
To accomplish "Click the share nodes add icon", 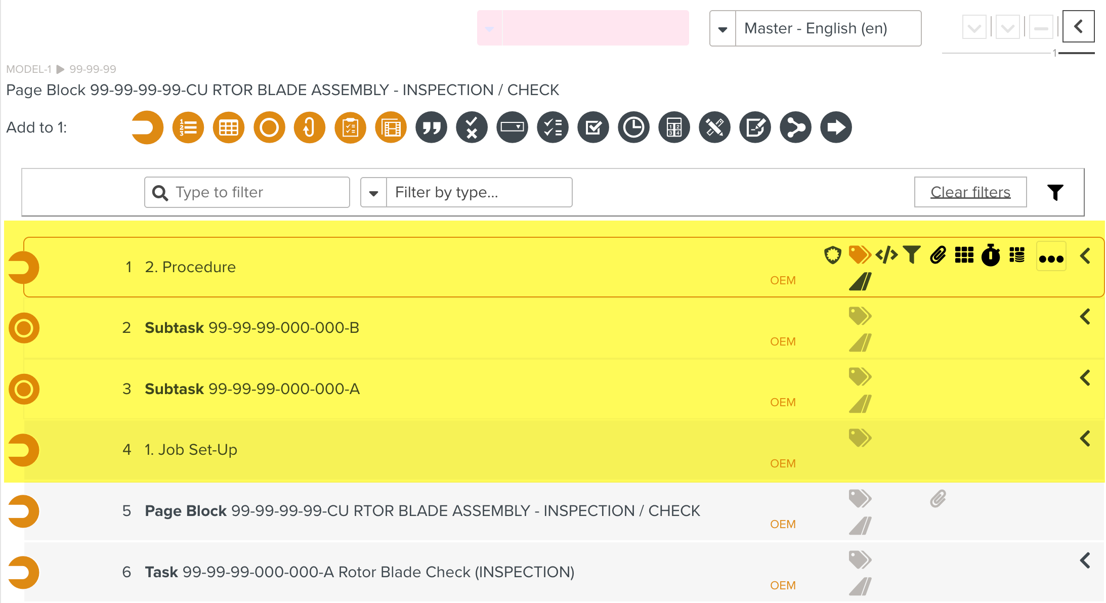I will pyautogui.click(x=795, y=127).
